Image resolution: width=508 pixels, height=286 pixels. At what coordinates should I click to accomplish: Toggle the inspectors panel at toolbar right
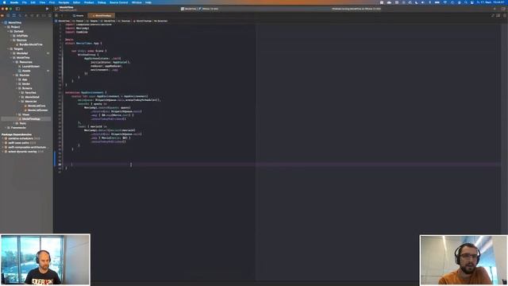coord(503,9)
